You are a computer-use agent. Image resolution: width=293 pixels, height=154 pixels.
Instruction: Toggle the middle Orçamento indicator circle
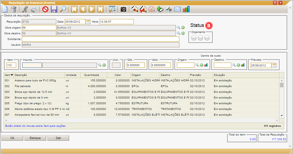(200, 38)
